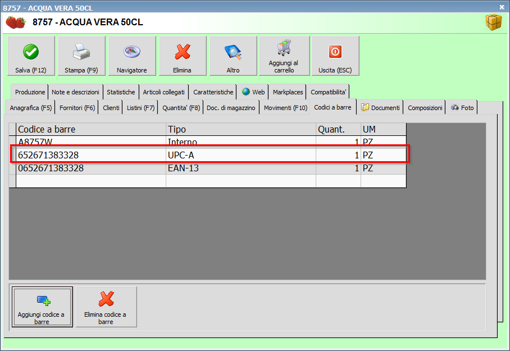Switch to Quantita' (F8) tab

(x=181, y=108)
